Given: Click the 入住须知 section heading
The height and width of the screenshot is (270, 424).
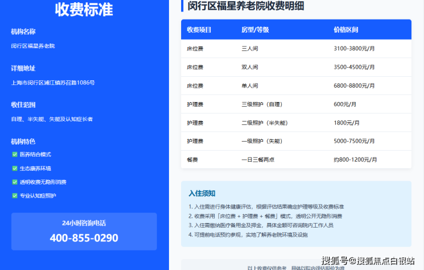Looking at the screenshot, I should (202, 193).
